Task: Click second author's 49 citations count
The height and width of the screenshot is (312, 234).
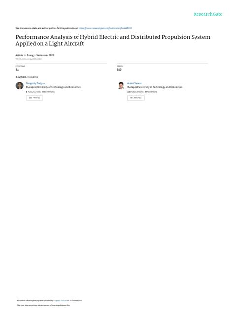Action: point(151,92)
